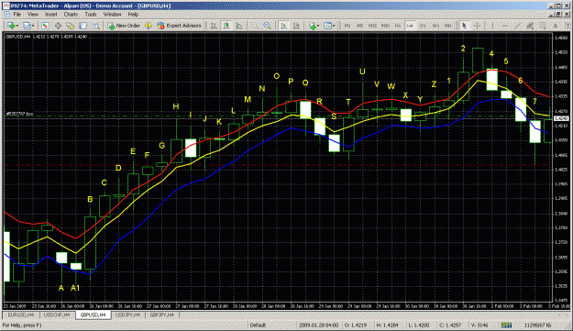Select the Text 'A' drawing tool
573x331 pixels.
coord(556,26)
